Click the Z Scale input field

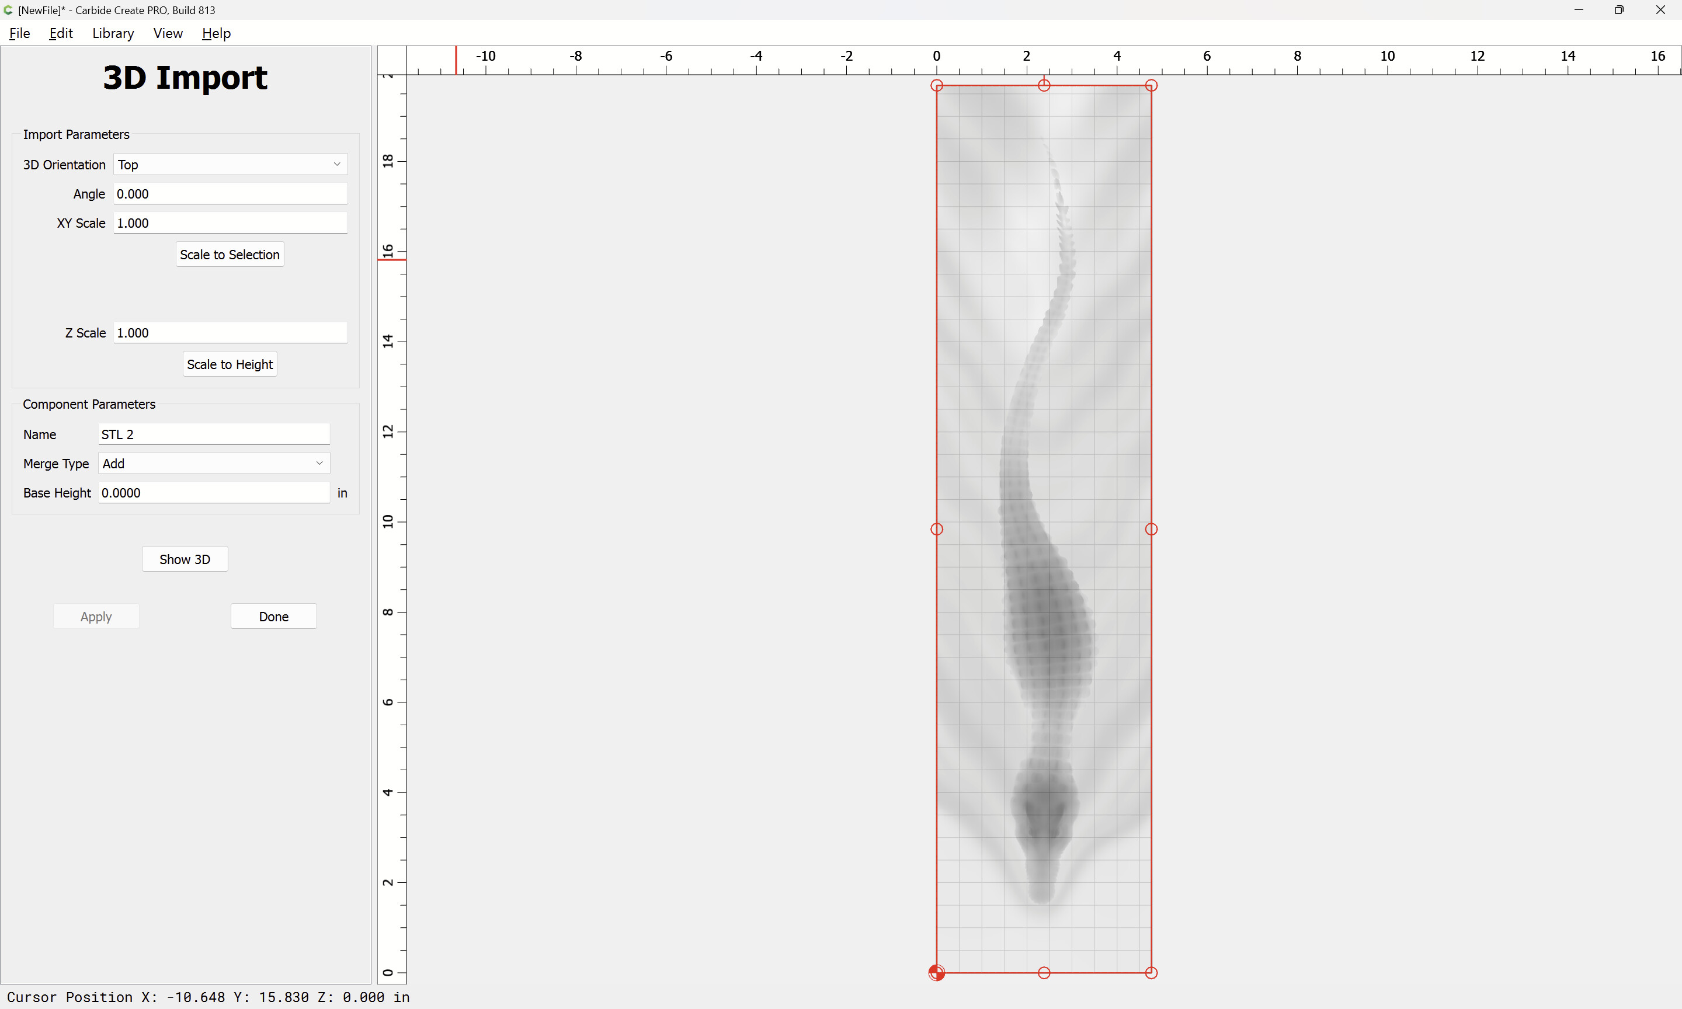(x=231, y=333)
